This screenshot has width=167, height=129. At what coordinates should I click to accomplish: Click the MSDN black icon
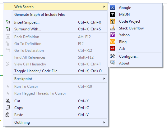(113, 14)
